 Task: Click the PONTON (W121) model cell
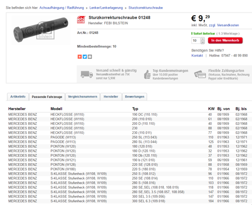(x=63, y=160)
